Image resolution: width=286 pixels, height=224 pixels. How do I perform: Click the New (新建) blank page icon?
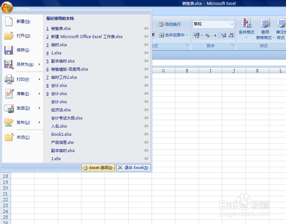9,21
